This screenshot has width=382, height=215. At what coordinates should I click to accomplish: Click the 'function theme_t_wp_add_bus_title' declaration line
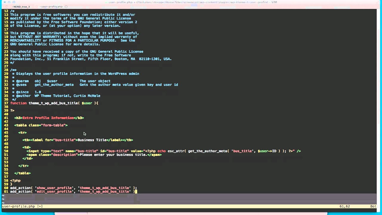coord(54,103)
